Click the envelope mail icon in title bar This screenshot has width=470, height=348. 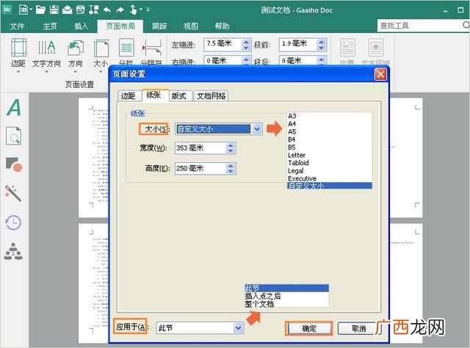pos(67,10)
